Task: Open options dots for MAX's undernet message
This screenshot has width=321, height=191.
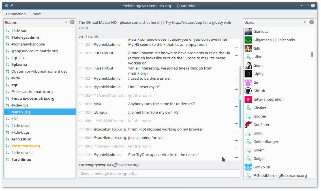Action: (x=236, y=107)
